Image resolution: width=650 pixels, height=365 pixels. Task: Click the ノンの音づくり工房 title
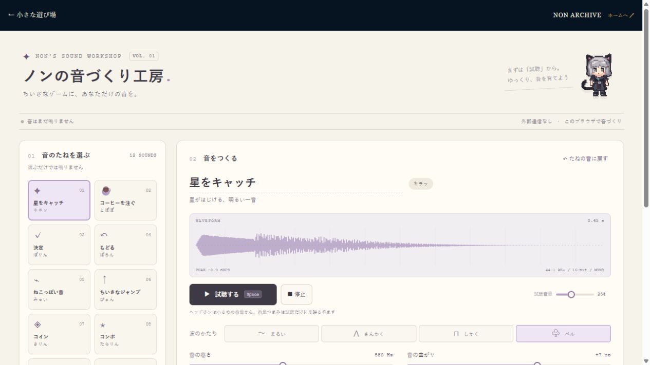point(94,76)
